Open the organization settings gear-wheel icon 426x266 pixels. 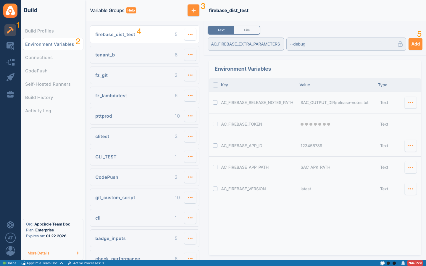pos(10,225)
